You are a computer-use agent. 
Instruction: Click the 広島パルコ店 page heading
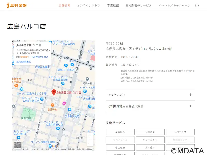(x=26, y=26)
